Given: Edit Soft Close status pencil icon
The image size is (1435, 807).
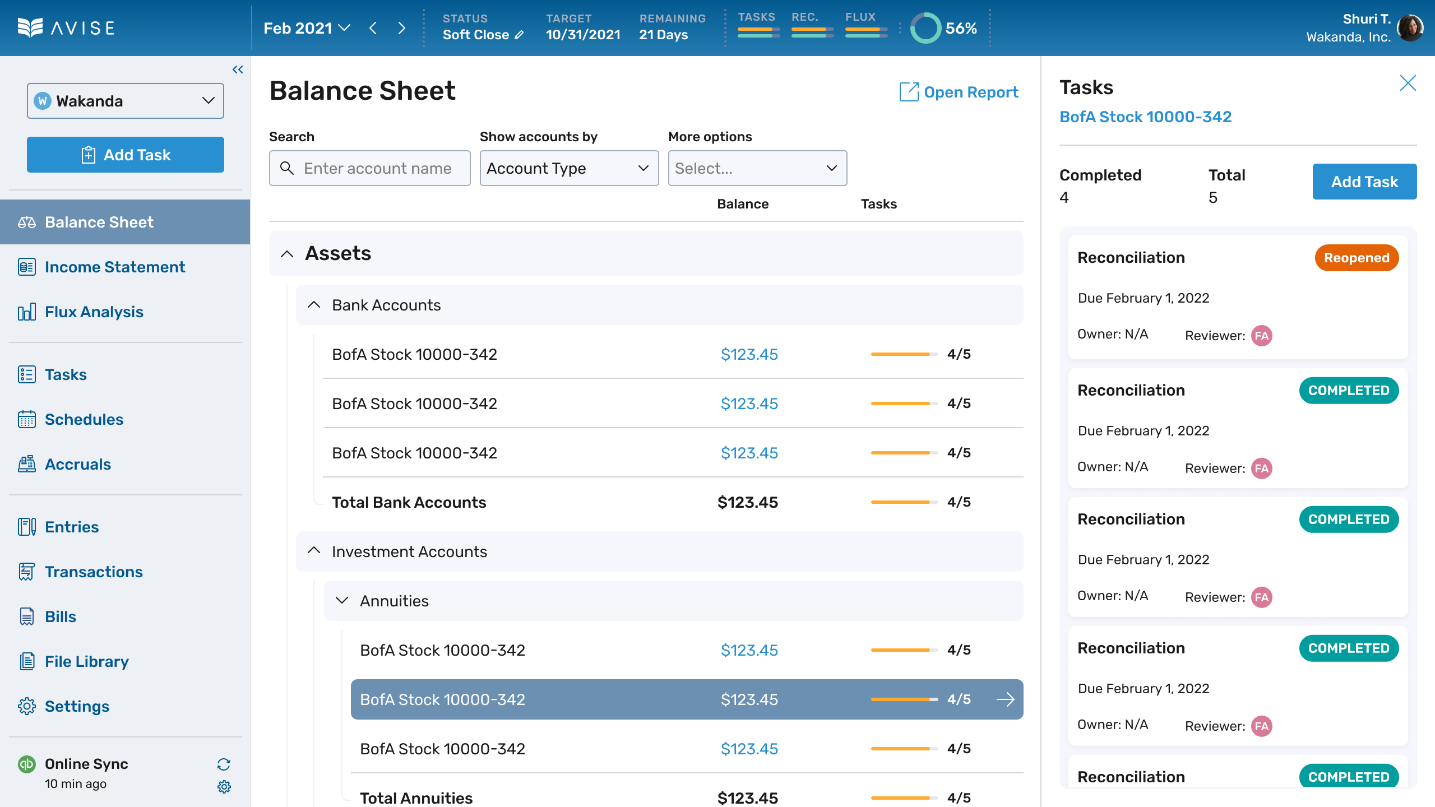Looking at the screenshot, I should click(x=519, y=35).
